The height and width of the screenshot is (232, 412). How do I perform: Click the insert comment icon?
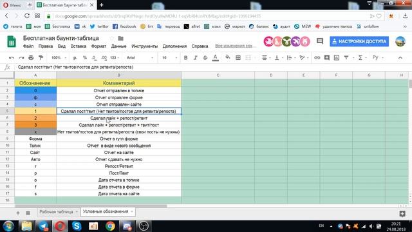pos(327,57)
